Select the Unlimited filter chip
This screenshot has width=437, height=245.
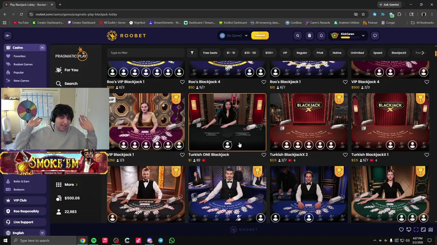357,53
